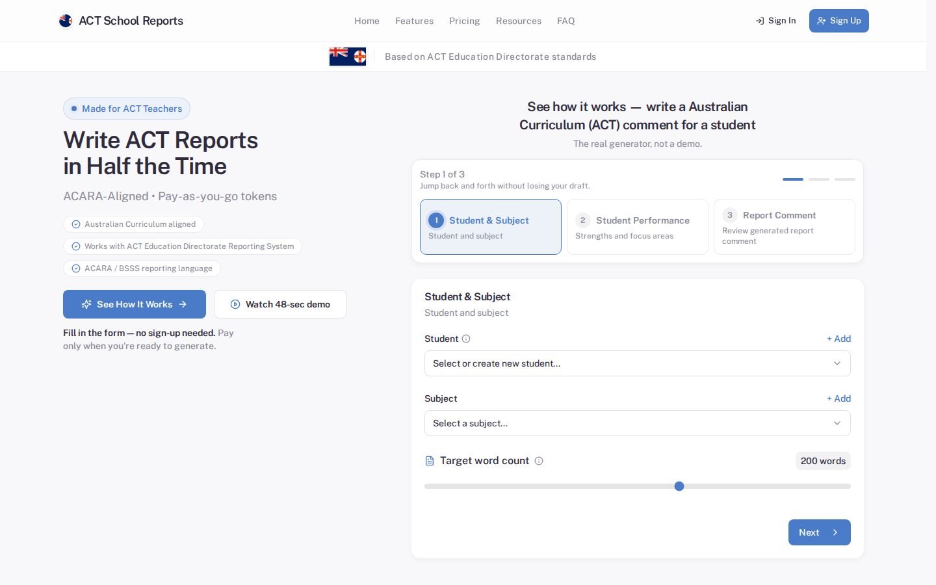Click the flag image in the banner
936x585 pixels.
pos(348,57)
